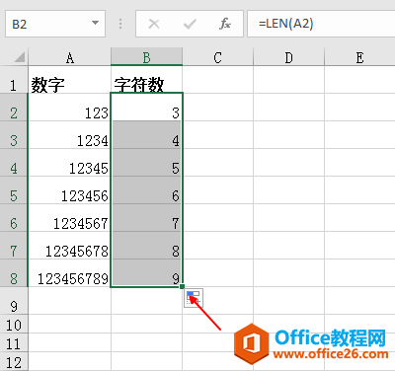
Task: Click cell containing 123
Action: pyautogui.click(x=69, y=108)
